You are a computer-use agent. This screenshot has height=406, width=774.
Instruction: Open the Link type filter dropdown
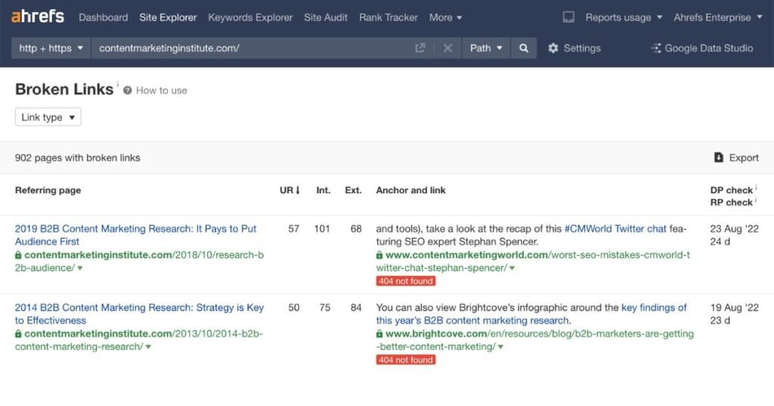point(48,117)
